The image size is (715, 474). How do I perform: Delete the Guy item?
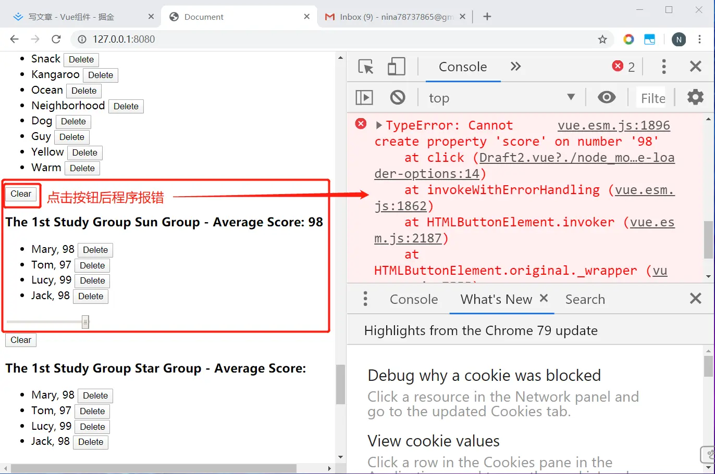tap(72, 137)
